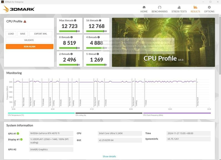Click the 2 threads score bar
Screen dimensions: 221x160
[69, 65]
